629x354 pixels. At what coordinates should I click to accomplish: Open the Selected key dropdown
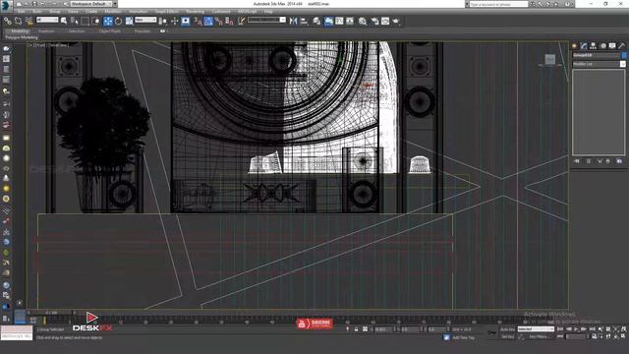tap(536, 329)
